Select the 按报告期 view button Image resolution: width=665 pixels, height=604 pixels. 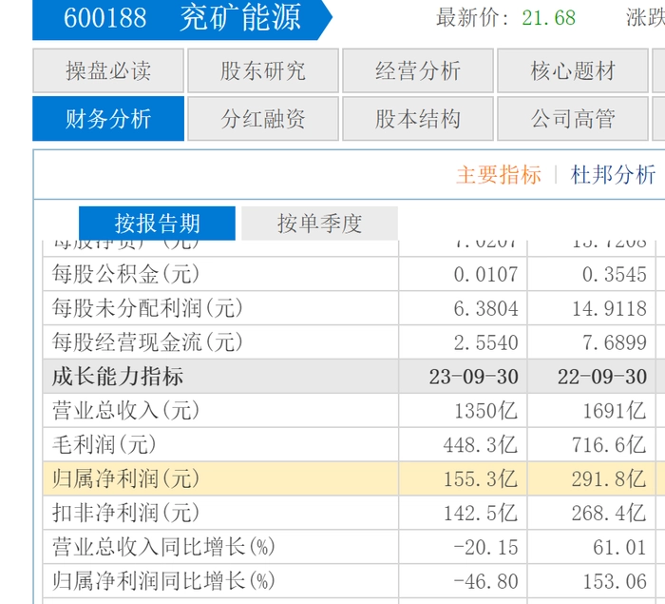click(157, 224)
